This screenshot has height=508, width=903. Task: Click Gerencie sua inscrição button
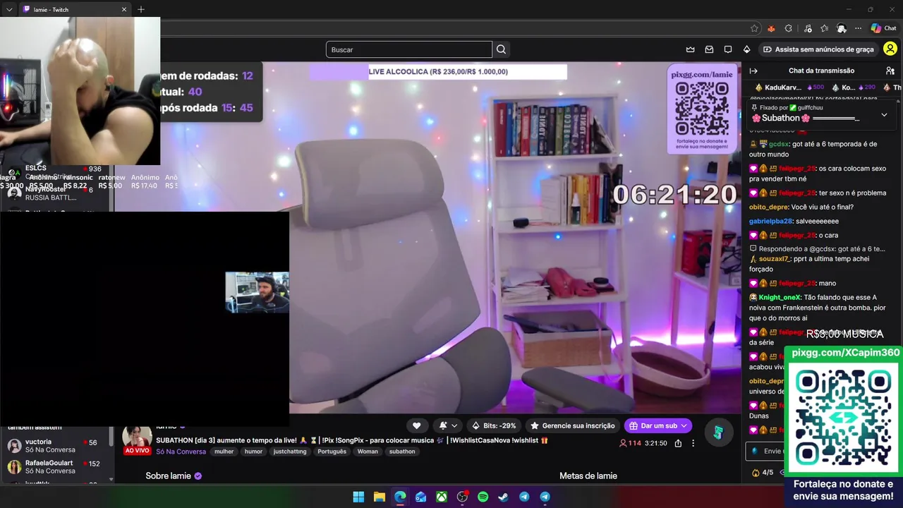click(x=572, y=425)
